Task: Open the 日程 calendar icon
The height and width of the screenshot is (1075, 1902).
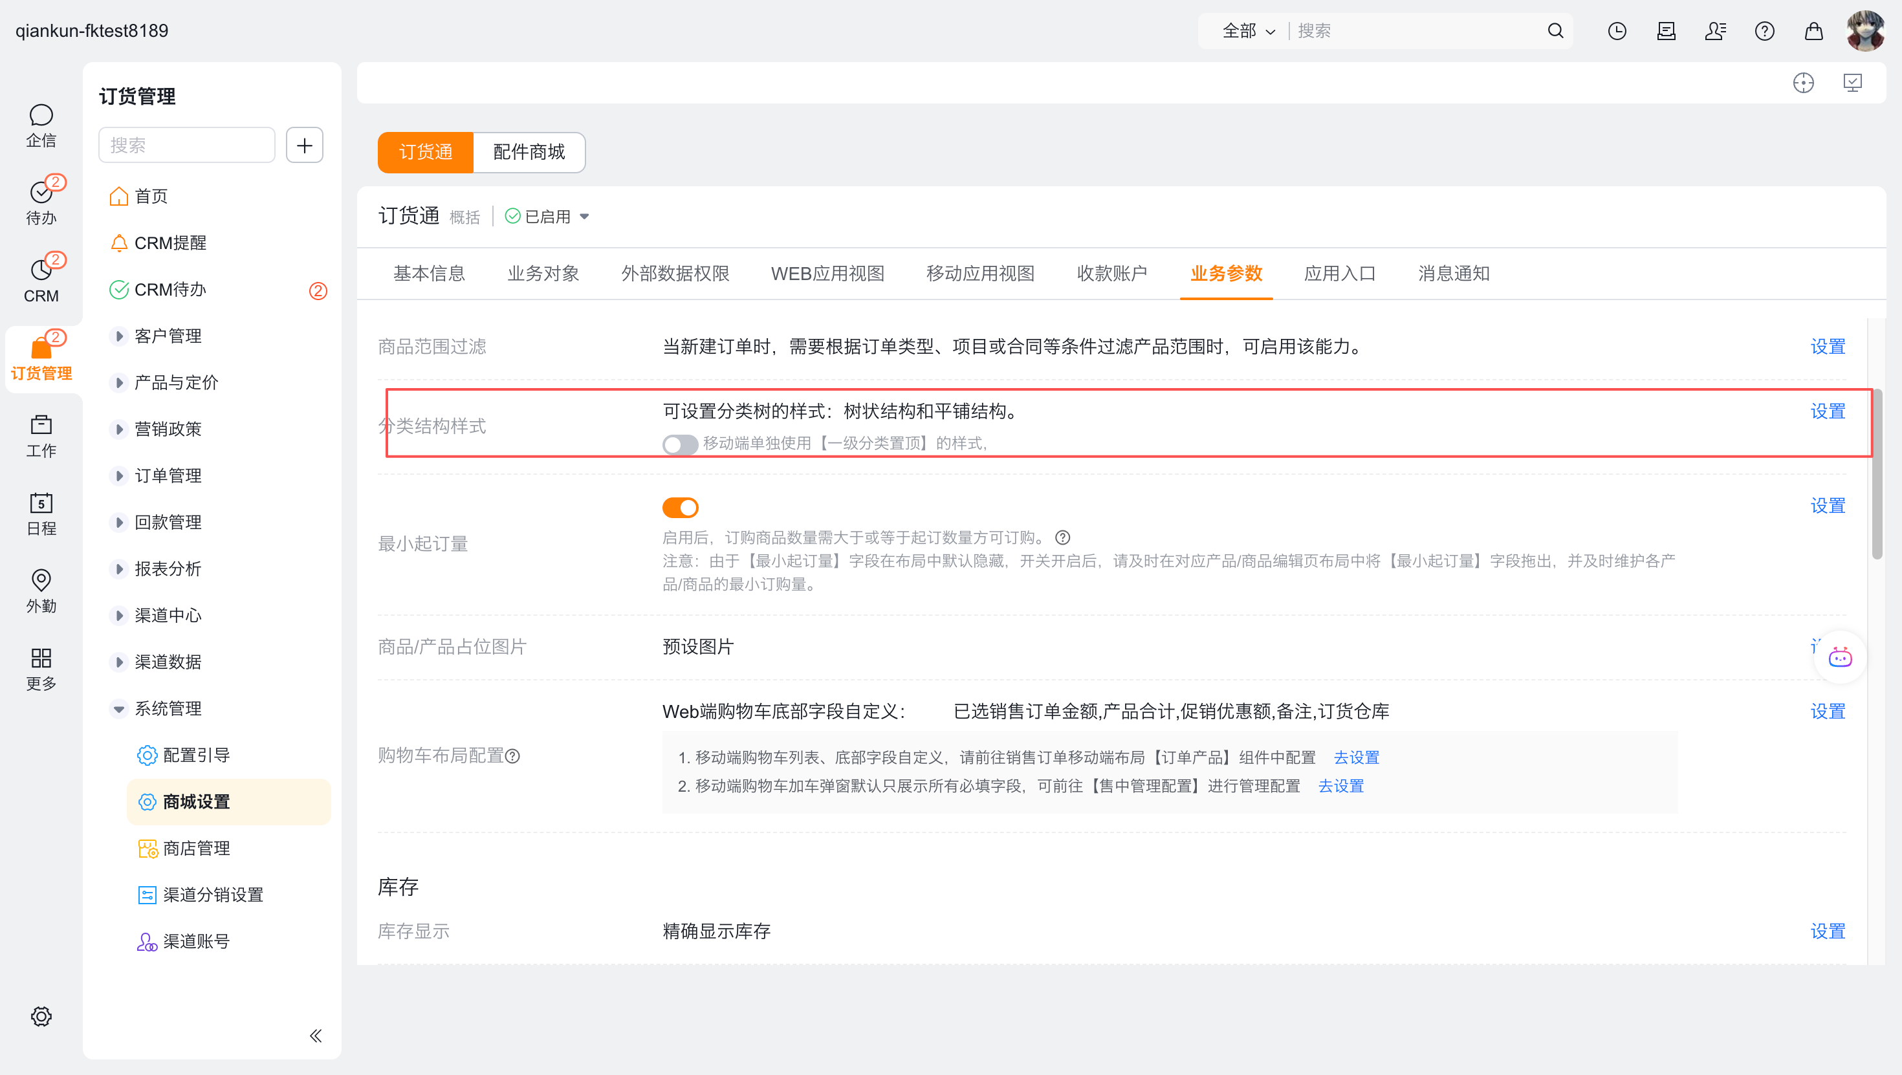Action: click(41, 503)
